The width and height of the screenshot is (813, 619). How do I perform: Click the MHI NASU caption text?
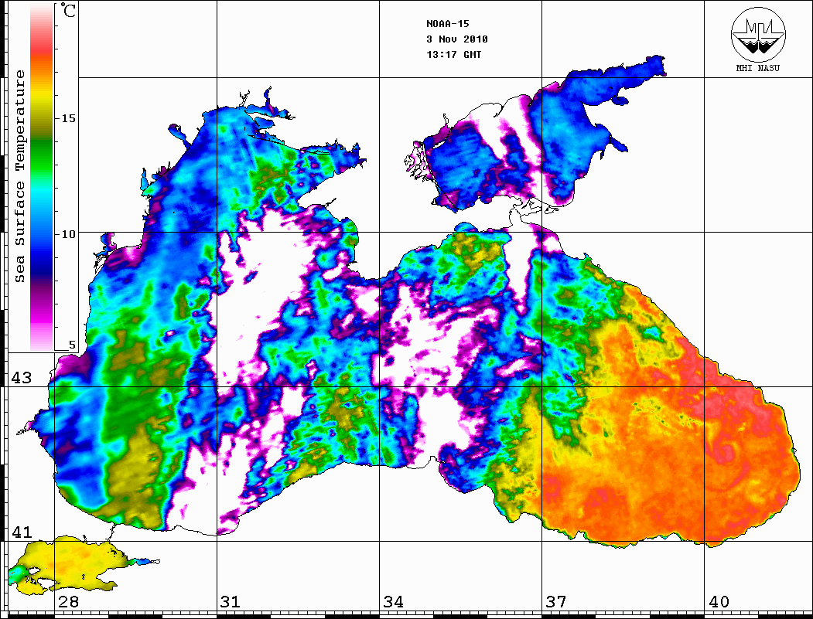[x=757, y=68]
